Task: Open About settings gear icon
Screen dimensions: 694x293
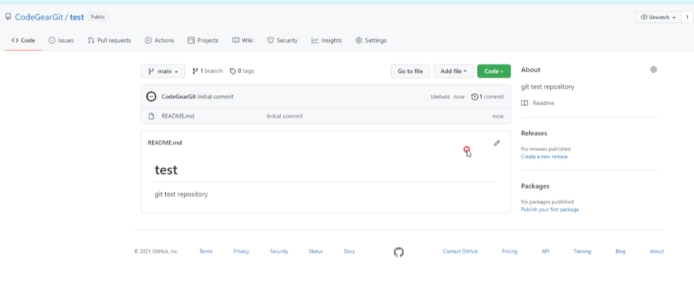Action: (x=653, y=69)
